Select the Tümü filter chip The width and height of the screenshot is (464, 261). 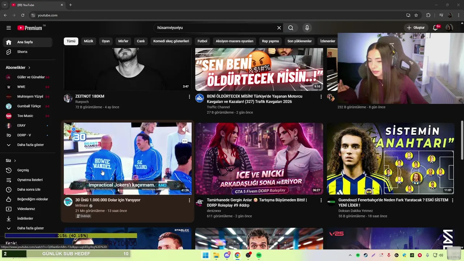[x=71, y=41]
